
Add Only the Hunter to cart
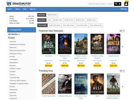[113, 66]
